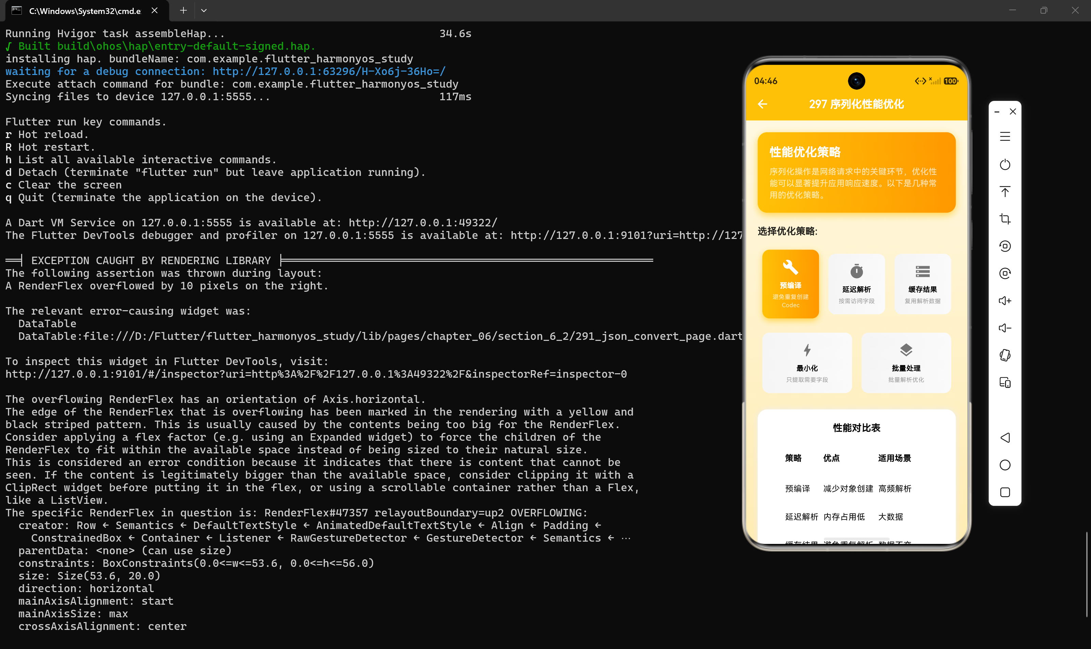Click the emulator always-on-top arrow icon
Screen dimensions: 1091x649
[1005, 192]
